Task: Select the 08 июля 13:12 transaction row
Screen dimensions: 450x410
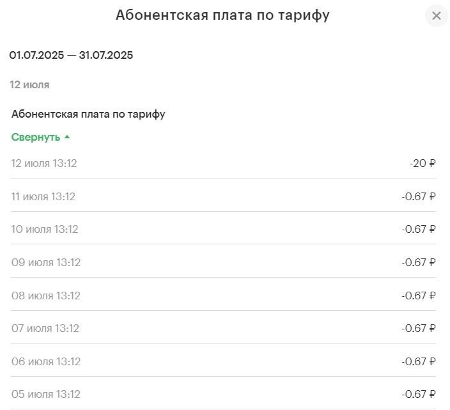Action: tap(45, 296)
